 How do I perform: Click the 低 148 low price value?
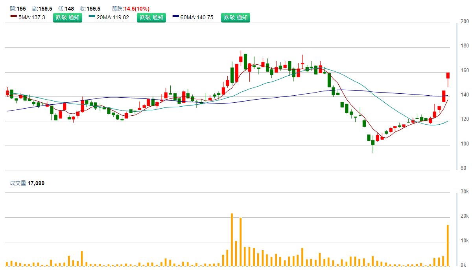64,9
